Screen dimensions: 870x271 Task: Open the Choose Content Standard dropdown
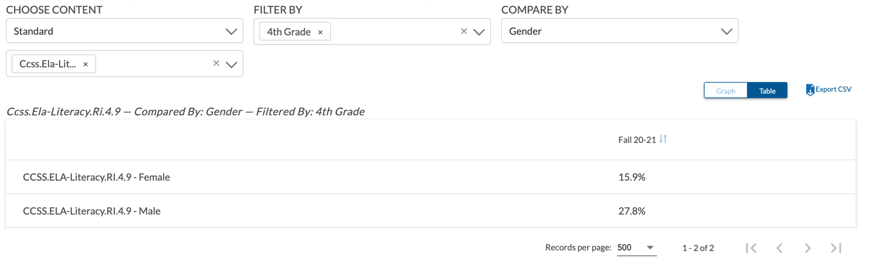(125, 31)
